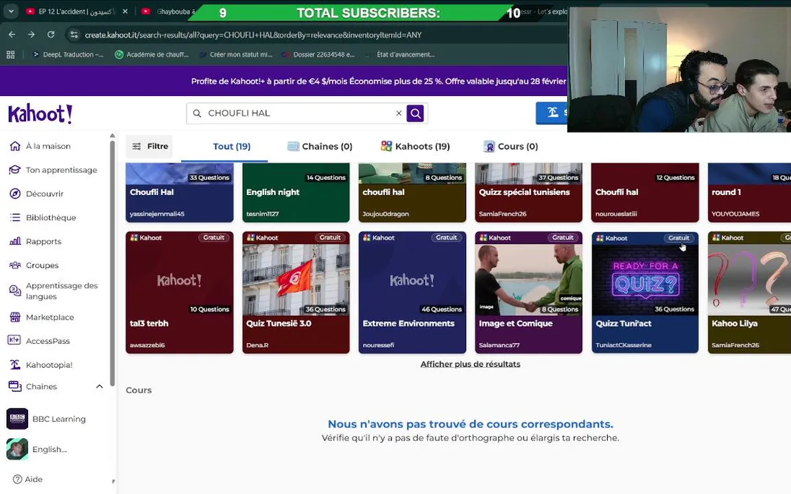Click the Aide help icon
Screen dimensions: 791x494
(x=17, y=479)
